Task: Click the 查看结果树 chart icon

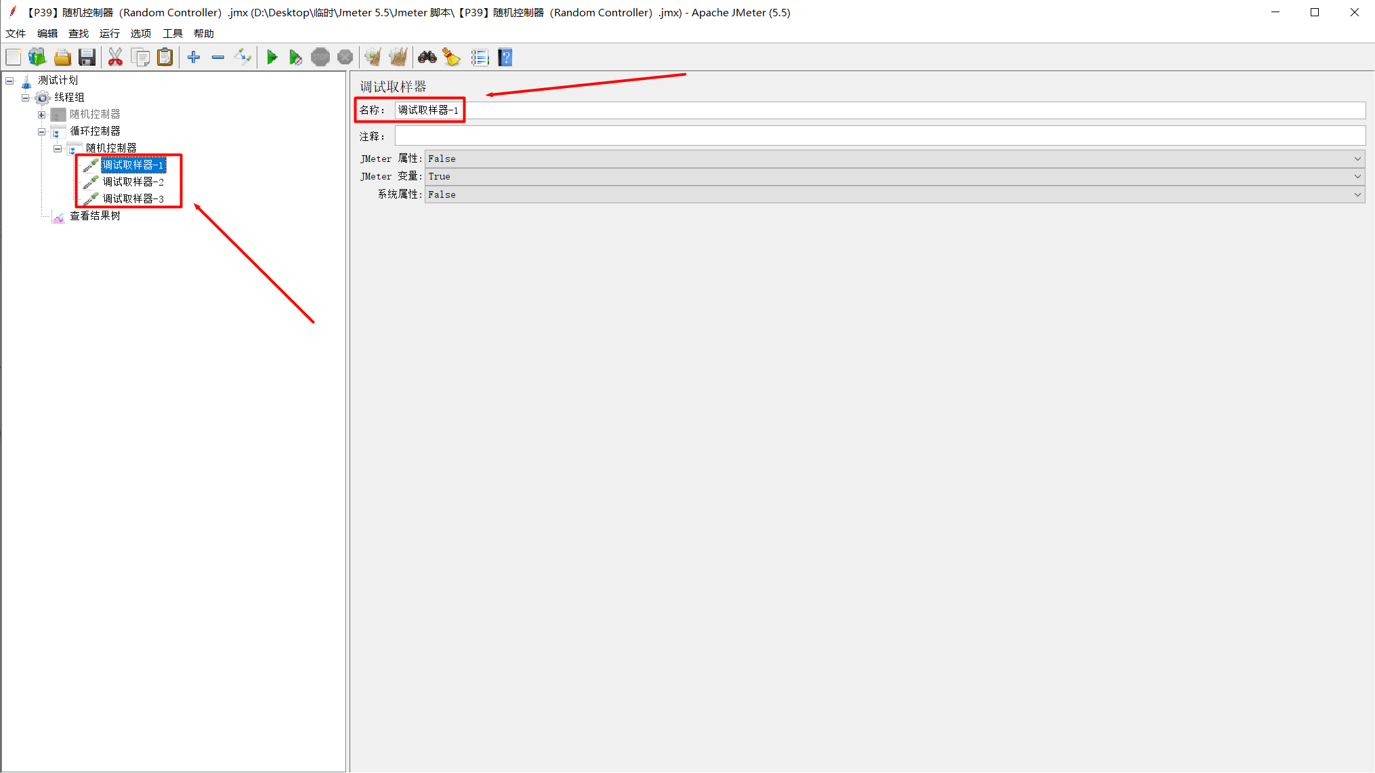Action: tap(58, 217)
